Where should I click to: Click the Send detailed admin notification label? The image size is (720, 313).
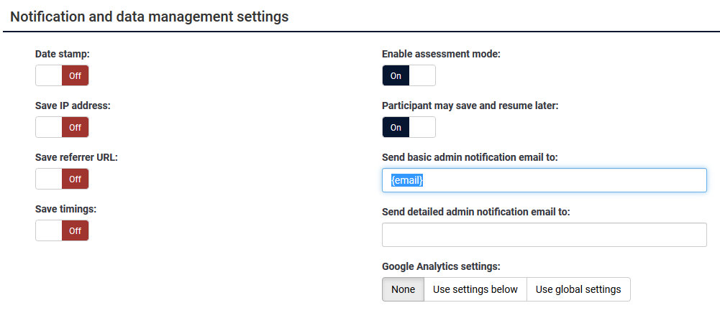click(477, 212)
